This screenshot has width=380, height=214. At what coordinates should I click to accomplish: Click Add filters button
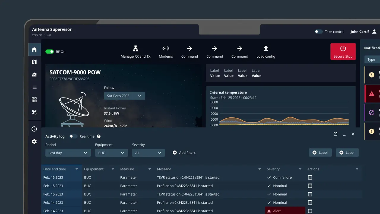coord(184,152)
